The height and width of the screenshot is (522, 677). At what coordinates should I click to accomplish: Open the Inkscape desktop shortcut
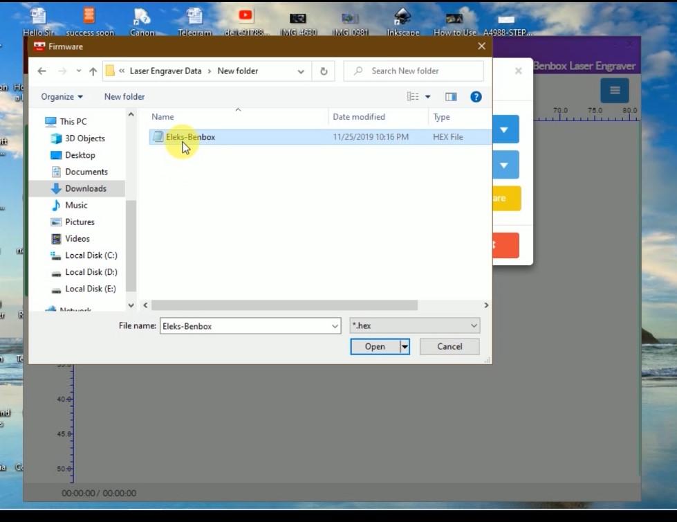point(402,21)
